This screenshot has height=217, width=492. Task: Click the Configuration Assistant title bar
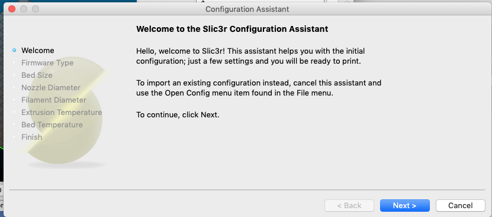[247, 9]
